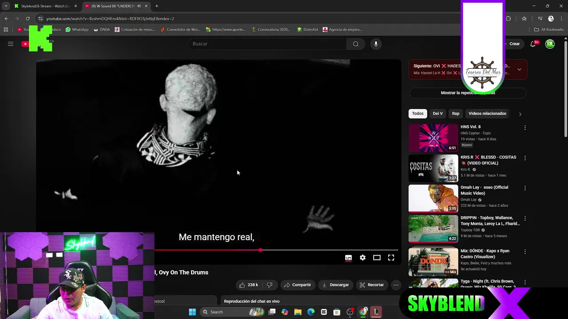Open All Bookmarks folder
568x319 pixels.
549,30
